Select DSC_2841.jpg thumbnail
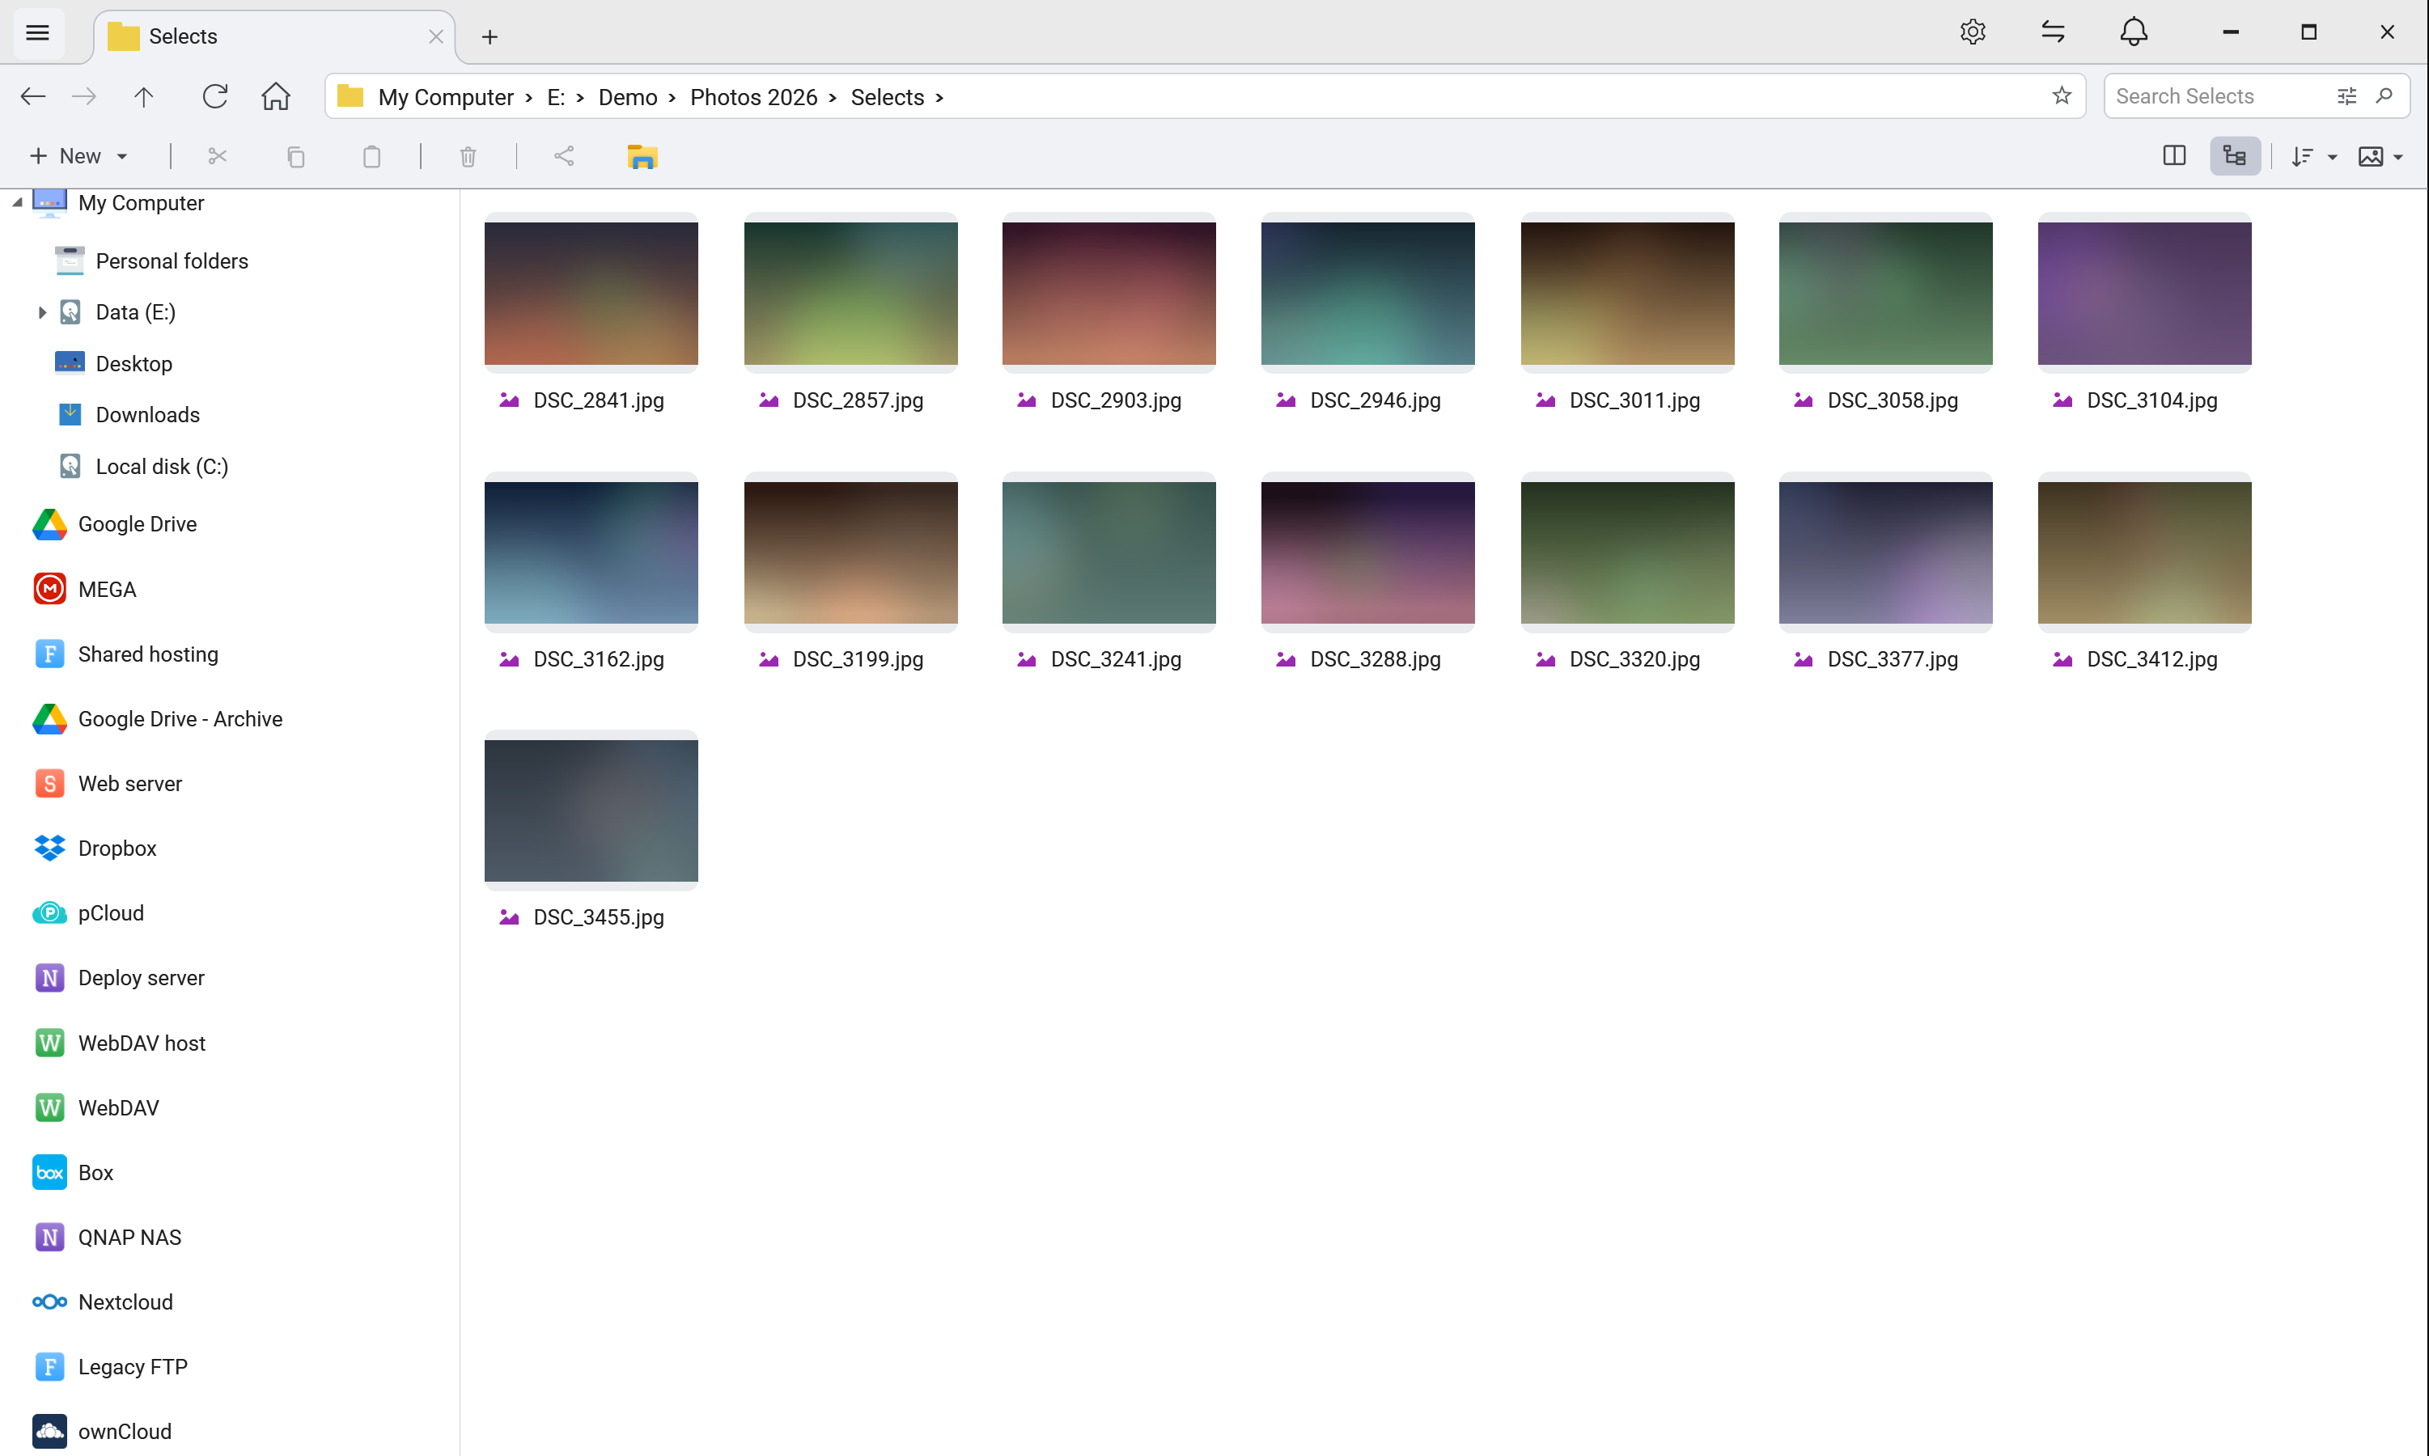Viewport: 2429px width, 1456px height. pos(591,294)
